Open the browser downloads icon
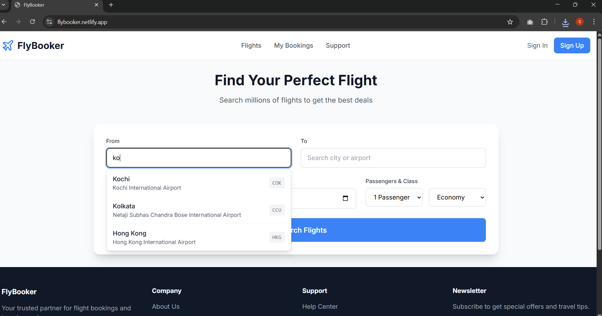Viewport: 602px width, 316px height. coord(565,22)
